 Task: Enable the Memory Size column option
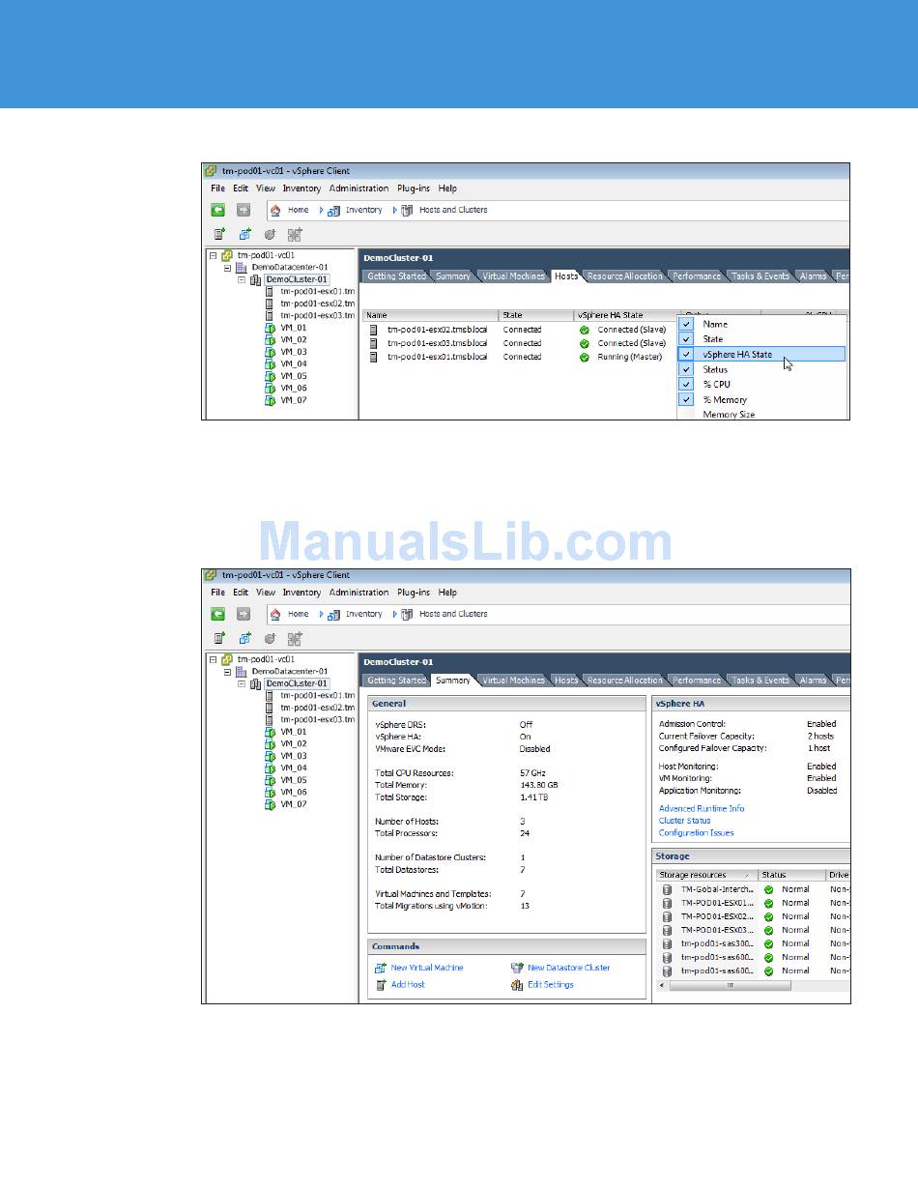[728, 414]
